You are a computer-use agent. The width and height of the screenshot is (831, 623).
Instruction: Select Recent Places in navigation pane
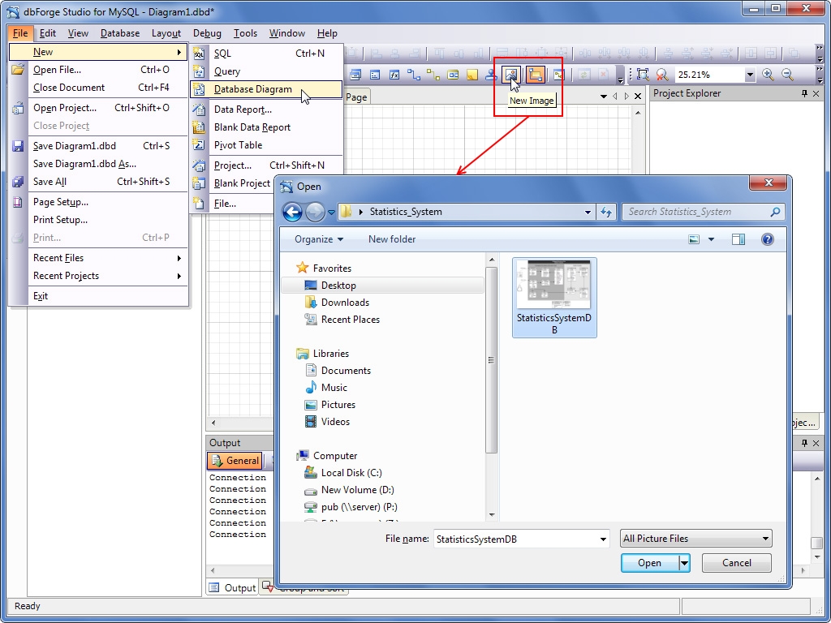pyautogui.click(x=351, y=320)
